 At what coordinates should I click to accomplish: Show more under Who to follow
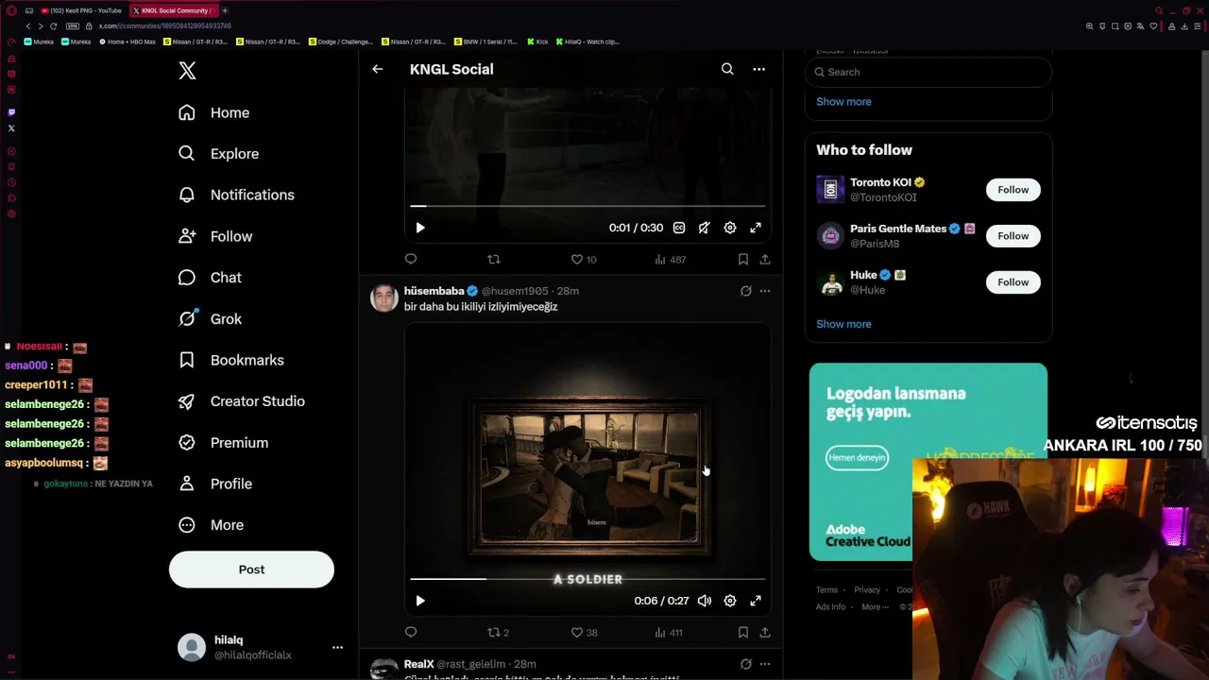843,324
